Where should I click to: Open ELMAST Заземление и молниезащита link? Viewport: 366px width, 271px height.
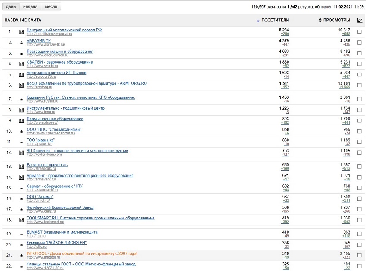[62, 232]
